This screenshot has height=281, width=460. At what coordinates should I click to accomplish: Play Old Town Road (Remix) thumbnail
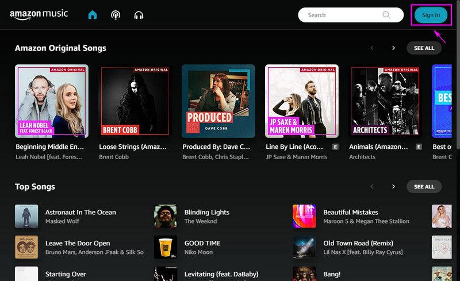(x=304, y=247)
